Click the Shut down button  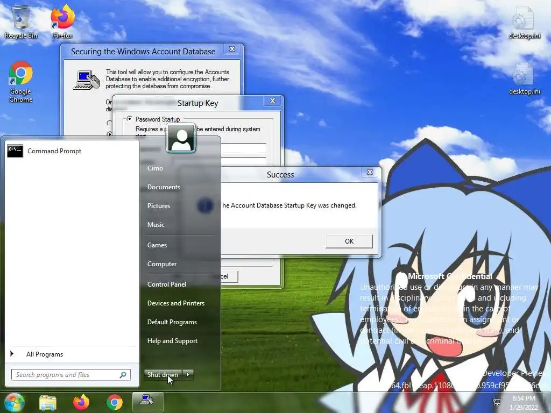point(163,374)
